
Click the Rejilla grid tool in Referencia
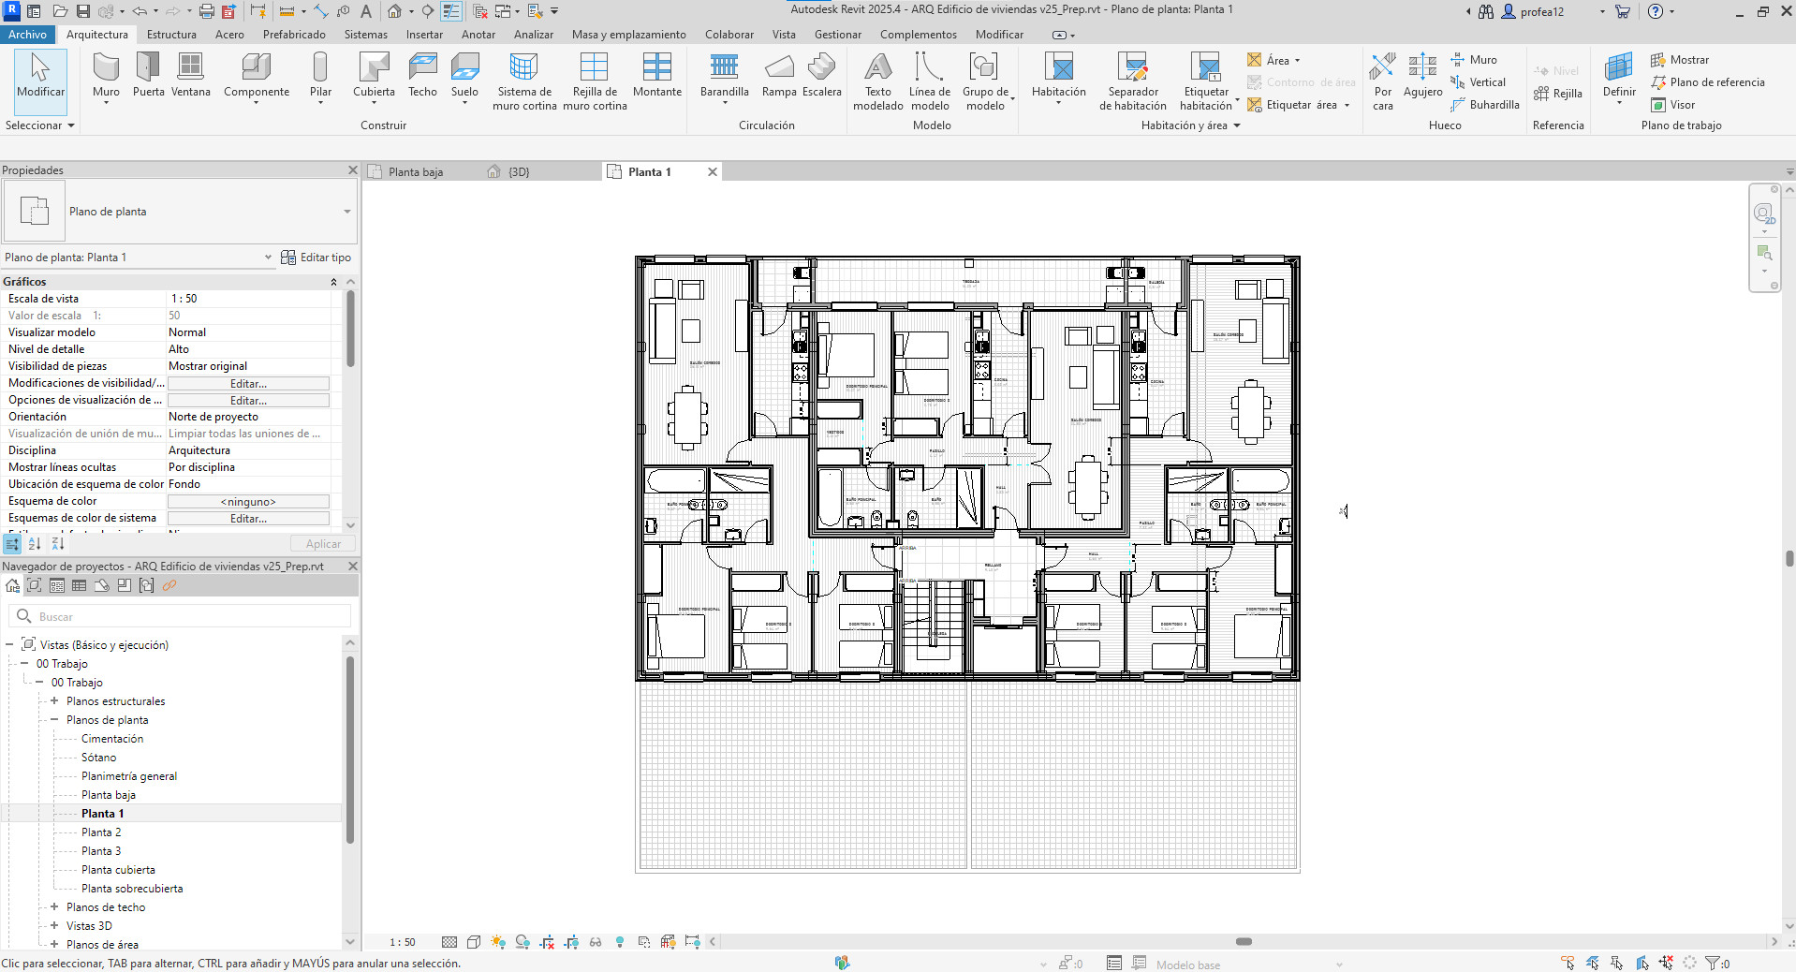(1558, 94)
